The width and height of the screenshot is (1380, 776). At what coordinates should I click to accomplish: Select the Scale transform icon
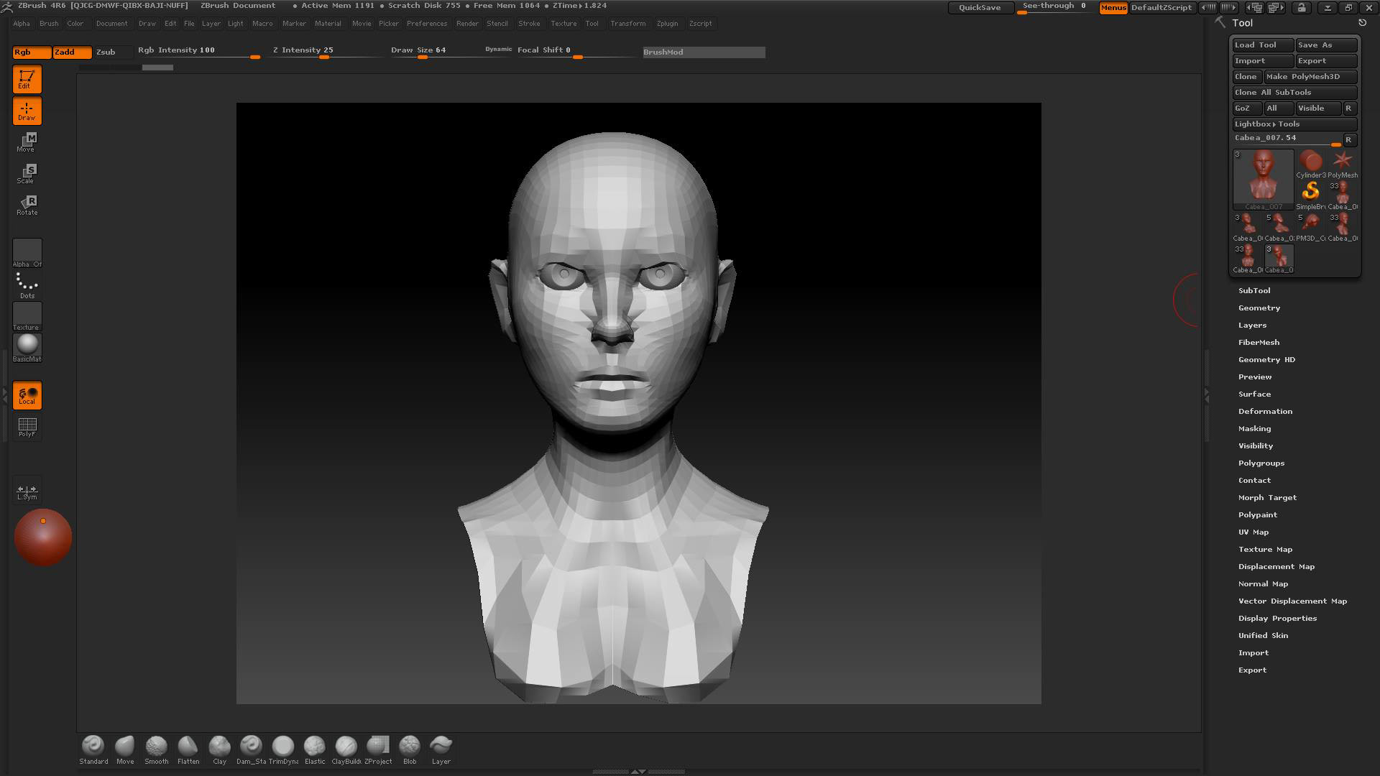(27, 173)
